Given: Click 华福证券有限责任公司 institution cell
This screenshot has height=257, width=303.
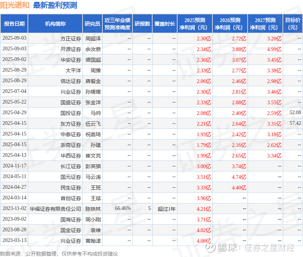Looking at the screenshot, I should point(55,209).
